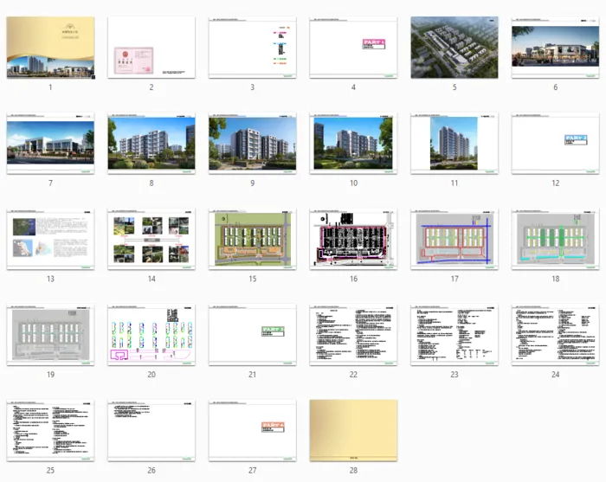This screenshot has height=482, width=606.
Task: Select slide 17 plan with blue lines
Action: pos(454,239)
